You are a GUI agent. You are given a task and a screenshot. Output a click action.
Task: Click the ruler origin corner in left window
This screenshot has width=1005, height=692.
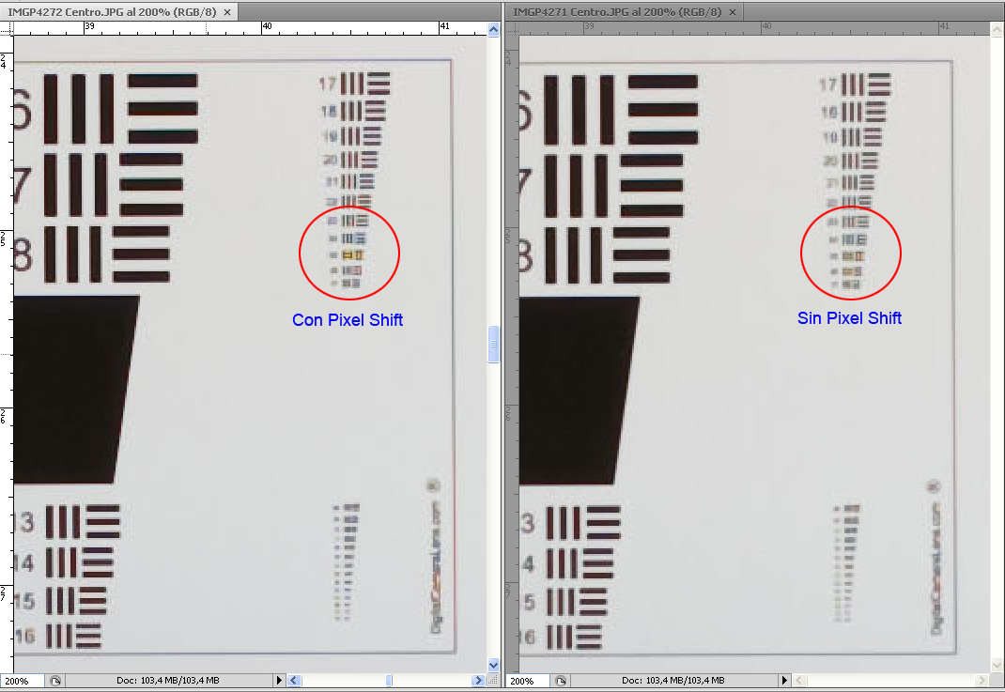coord(7,28)
